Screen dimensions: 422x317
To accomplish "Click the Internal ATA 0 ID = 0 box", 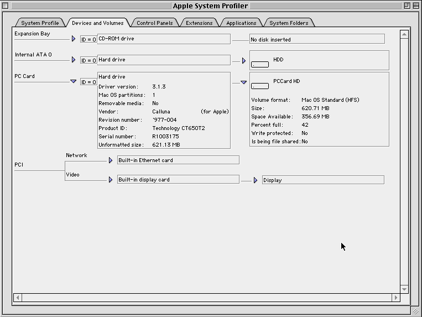I will [x=88, y=60].
